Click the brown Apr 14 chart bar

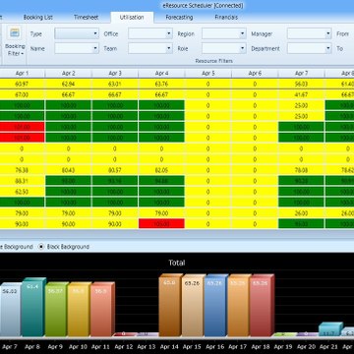[x=170, y=306]
